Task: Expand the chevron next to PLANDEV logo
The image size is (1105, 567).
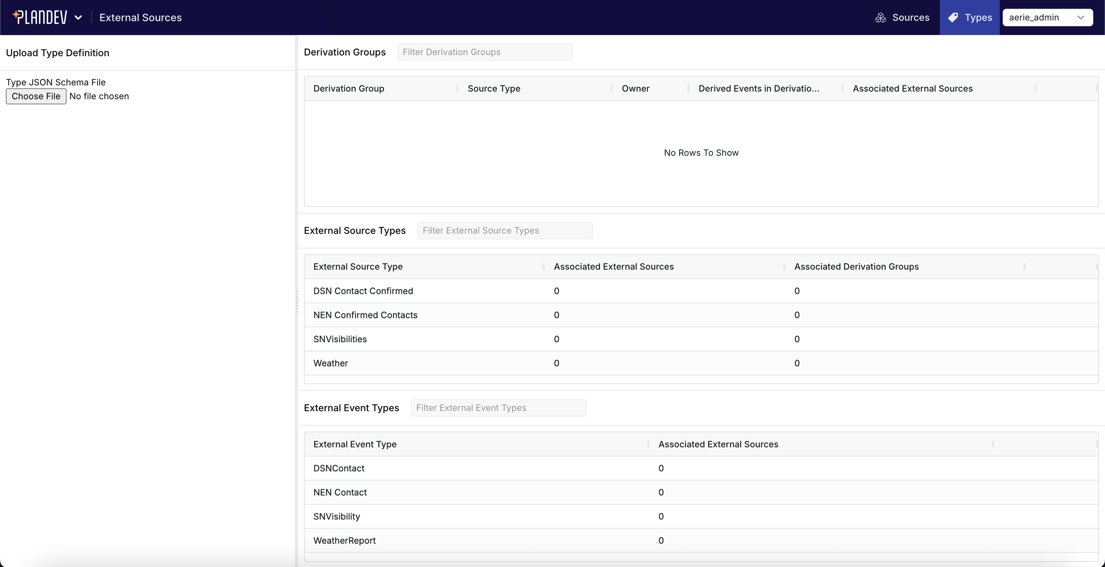Action: pyautogui.click(x=79, y=17)
